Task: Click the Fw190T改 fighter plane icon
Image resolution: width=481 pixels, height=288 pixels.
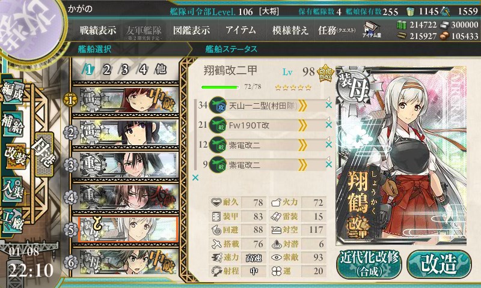Action: click(x=218, y=125)
